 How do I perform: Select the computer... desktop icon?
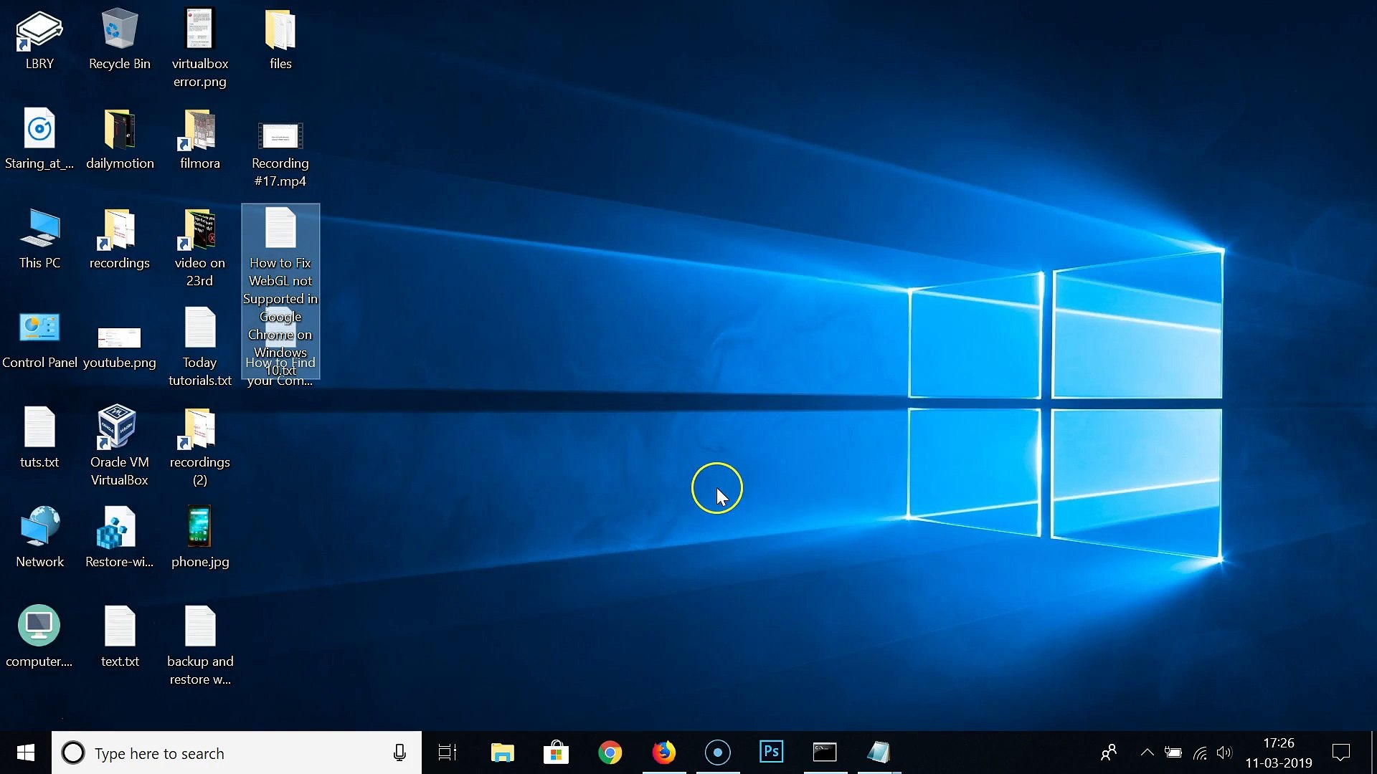(39, 637)
